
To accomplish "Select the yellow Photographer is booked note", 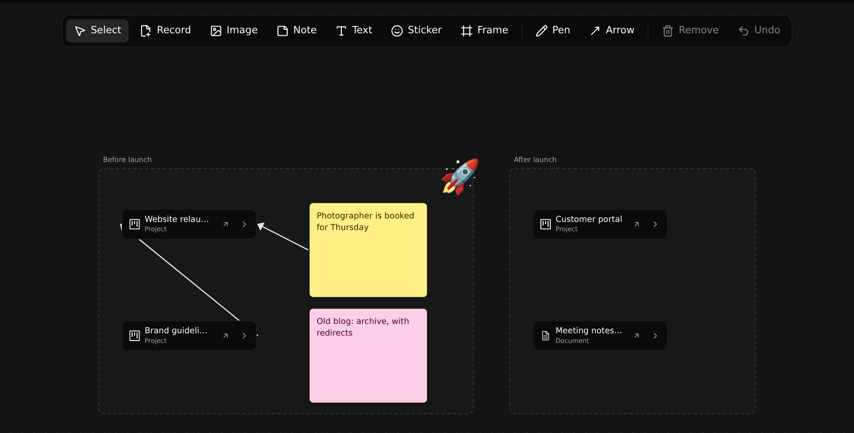I will [x=368, y=250].
